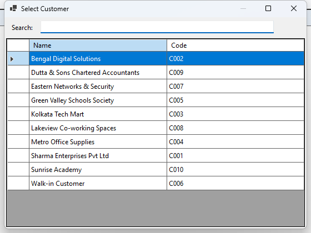Close the Select Customer dialog
311x233 pixels.
[x=294, y=8]
